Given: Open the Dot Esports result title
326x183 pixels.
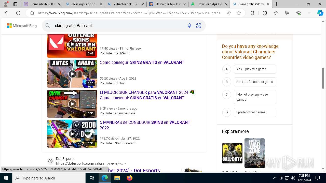Looking at the screenshot, I should (134, 170).
